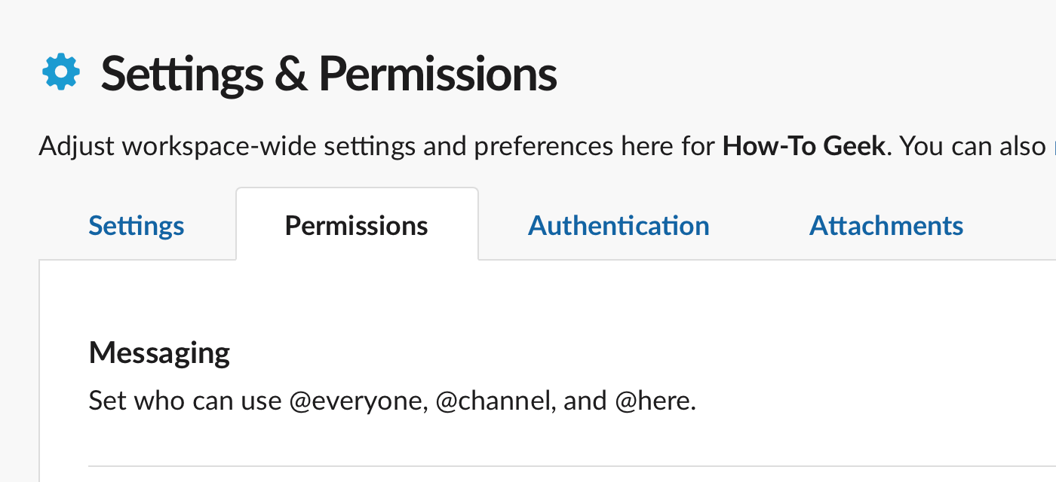The height and width of the screenshot is (482, 1056).
Task: Go to the Attachments tab
Action: tap(886, 225)
